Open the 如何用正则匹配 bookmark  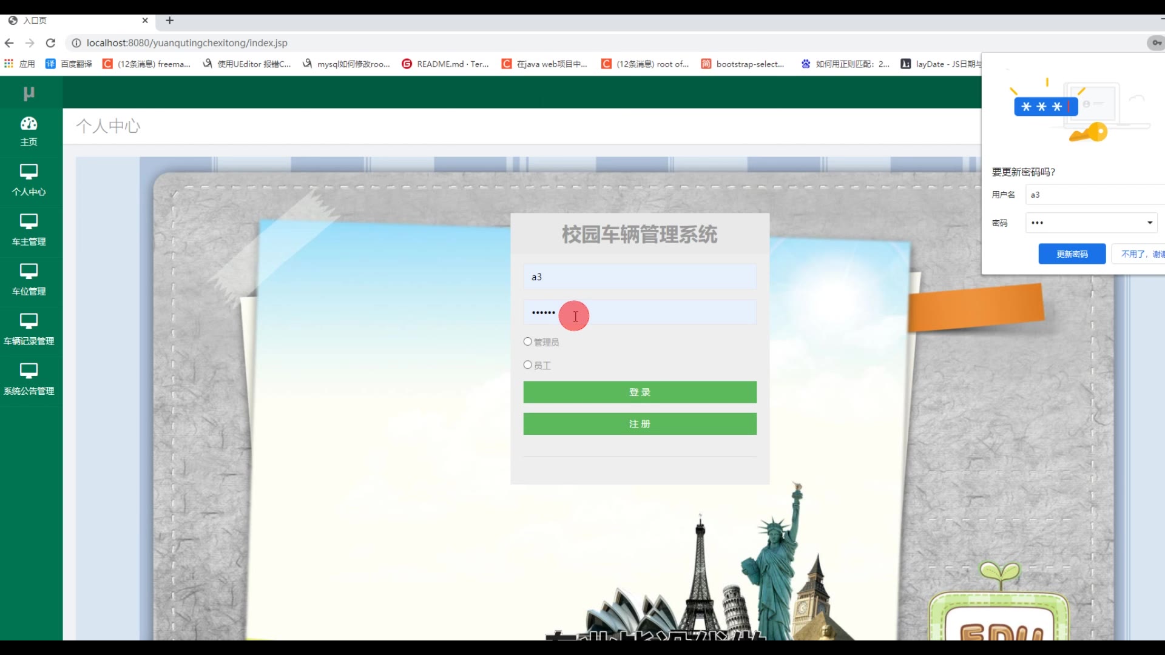tap(845, 64)
